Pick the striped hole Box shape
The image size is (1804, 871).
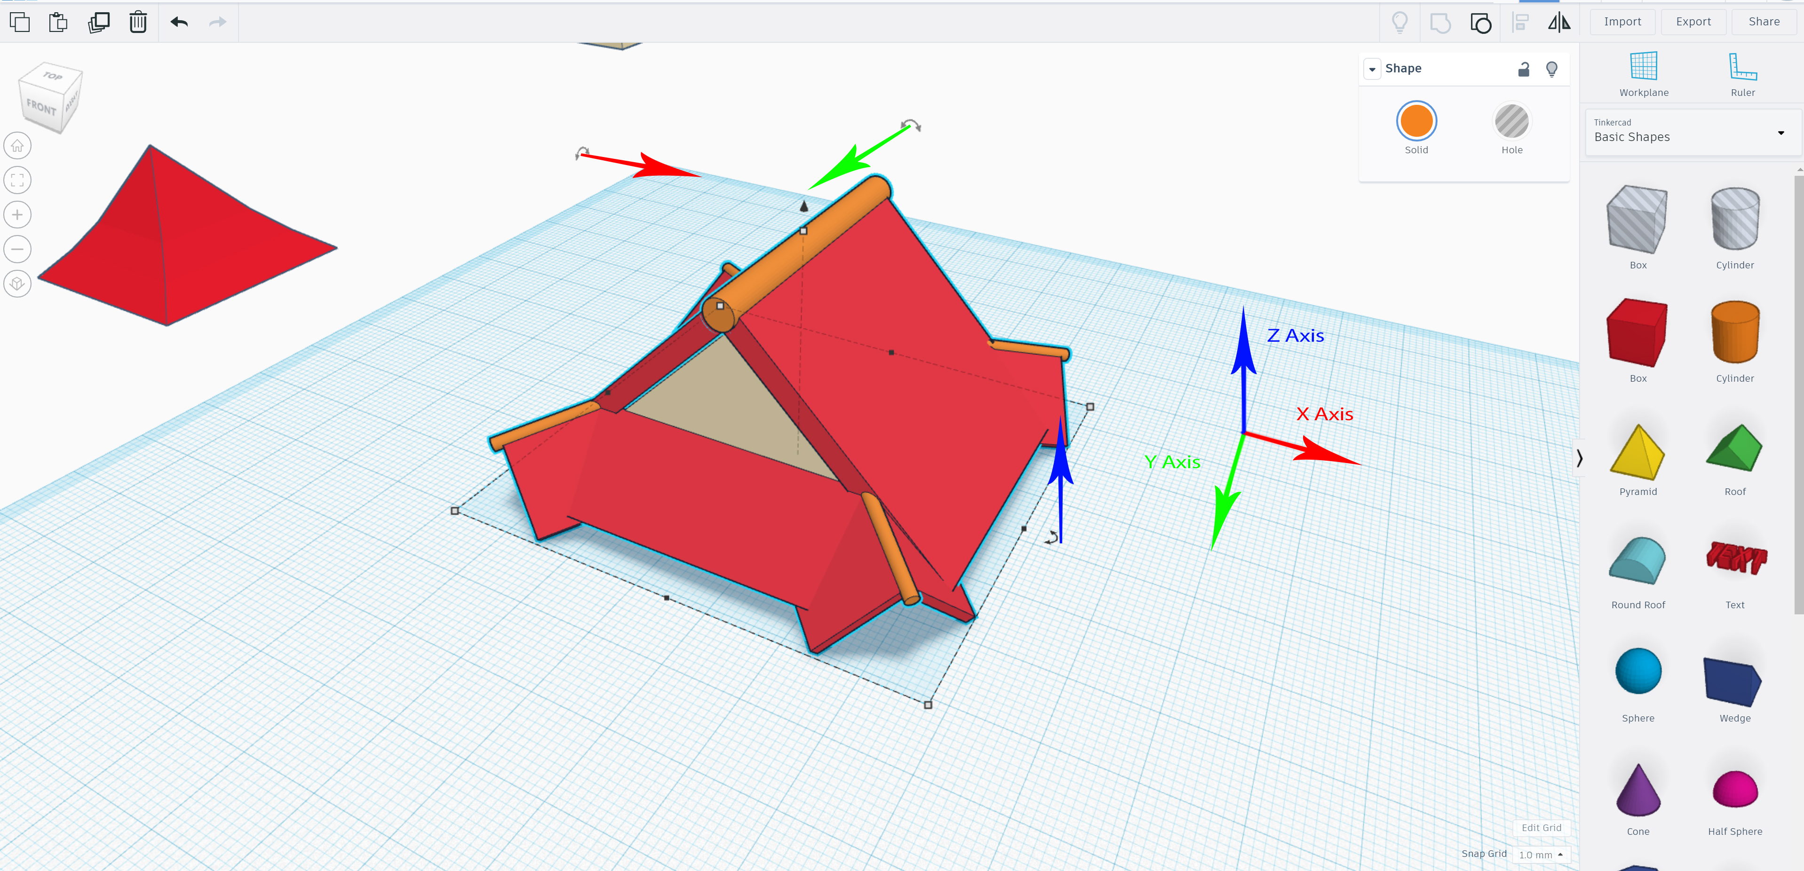tap(1637, 219)
